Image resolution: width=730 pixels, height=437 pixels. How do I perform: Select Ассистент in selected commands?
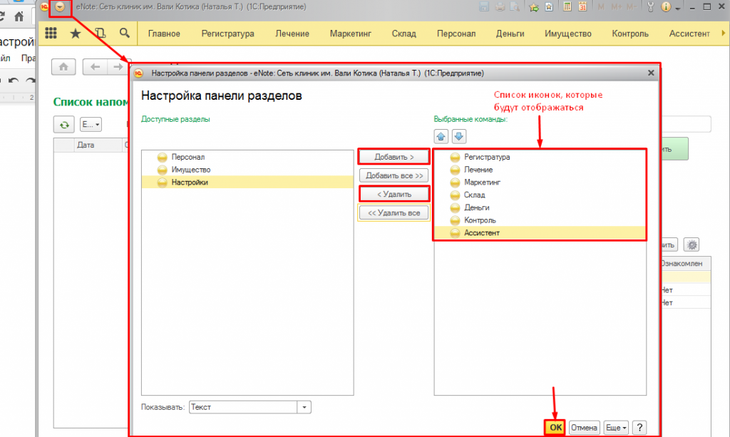pyautogui.click(x=540, y=232)
